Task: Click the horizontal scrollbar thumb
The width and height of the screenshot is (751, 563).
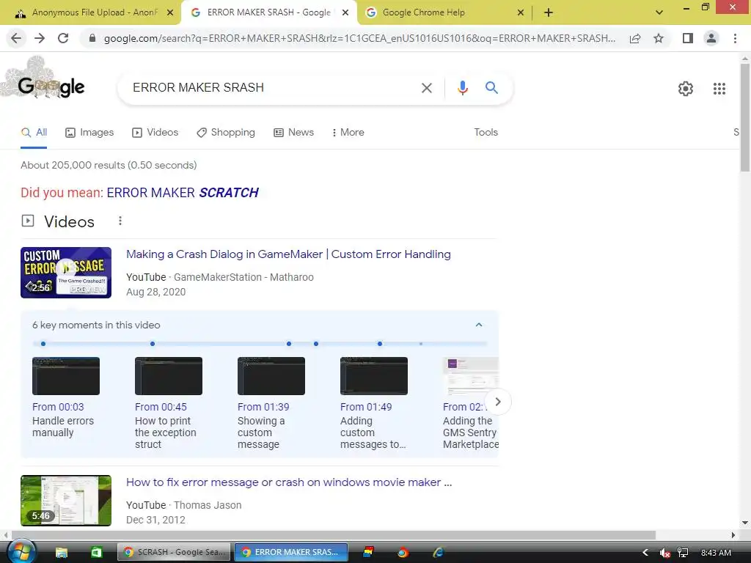Action: [334, 534]
